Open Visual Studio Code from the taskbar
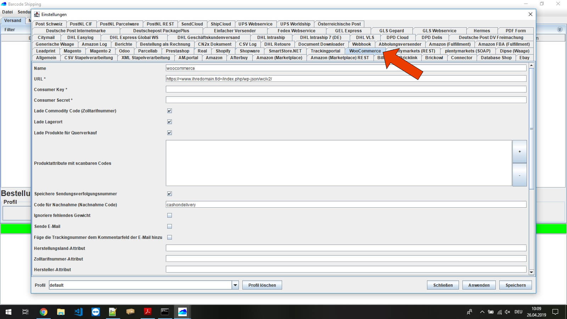This screenshot has width=567, height=319. tap(78, 312)
